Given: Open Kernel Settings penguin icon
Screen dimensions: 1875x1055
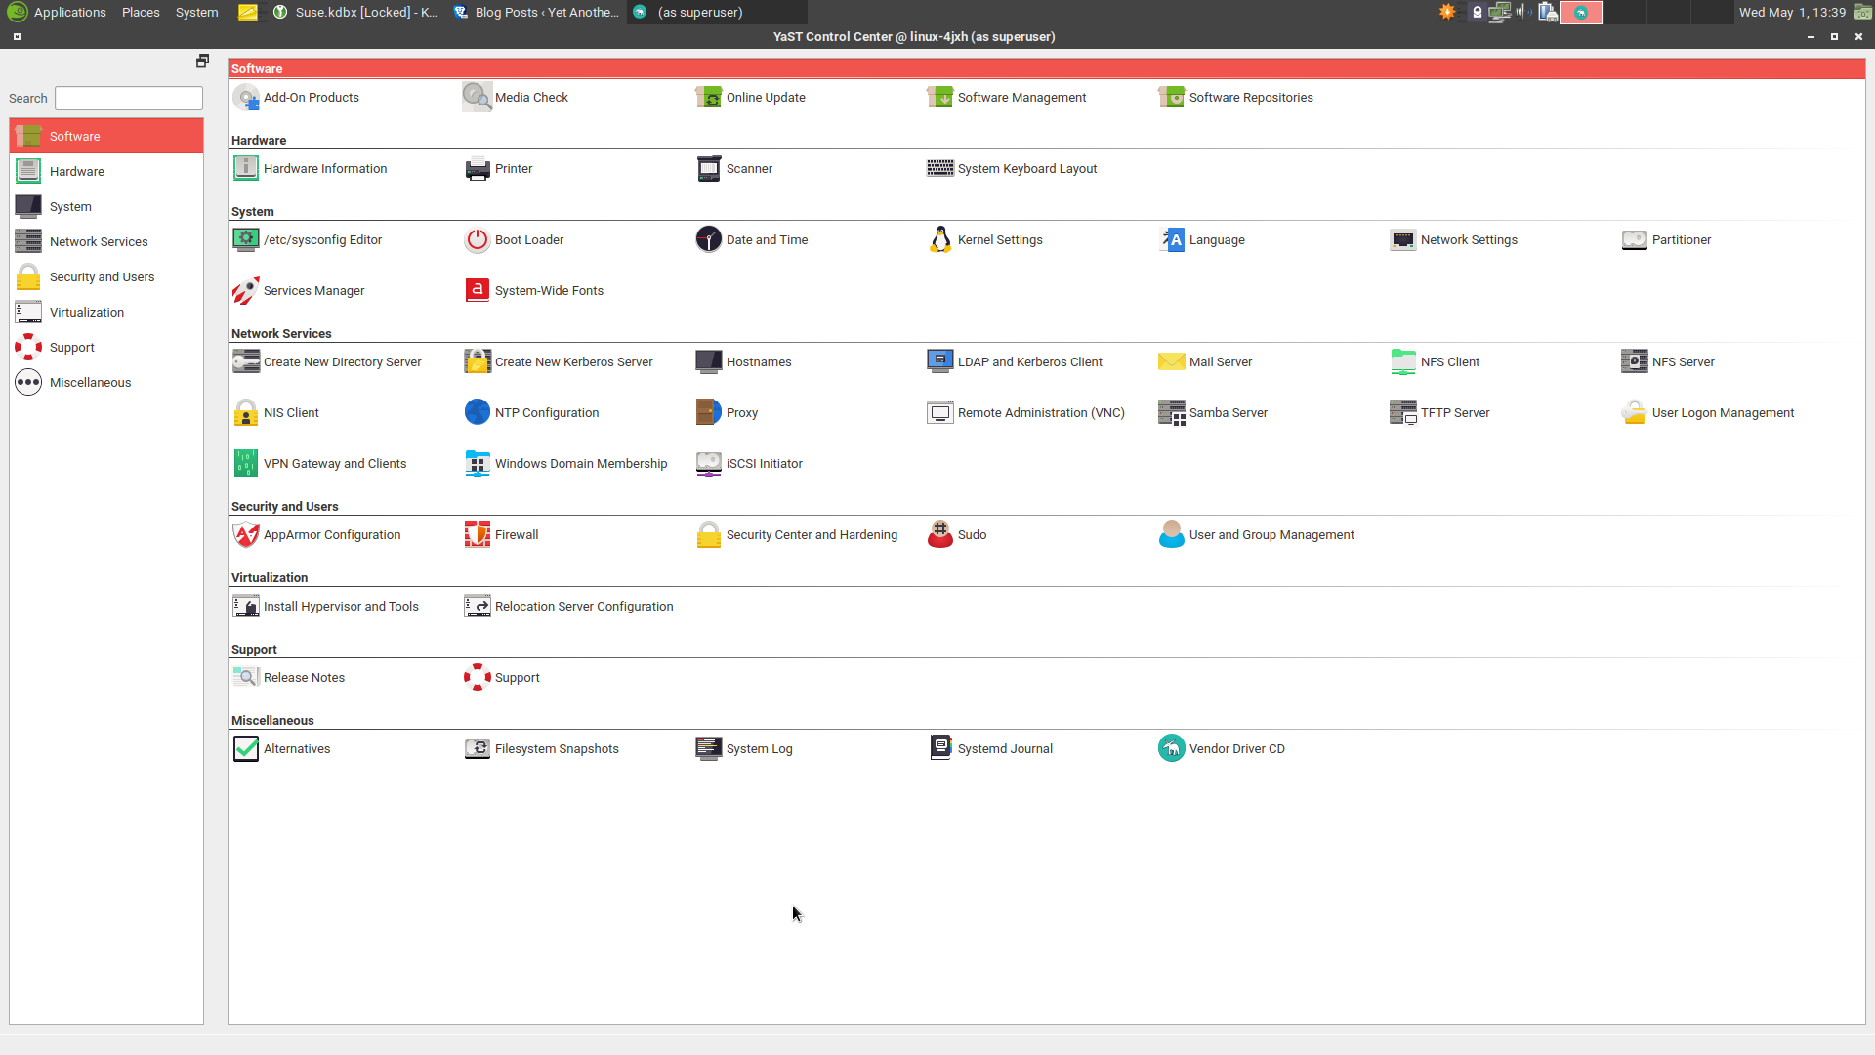Looking at the screenshot, I should [x=939, y=239].
